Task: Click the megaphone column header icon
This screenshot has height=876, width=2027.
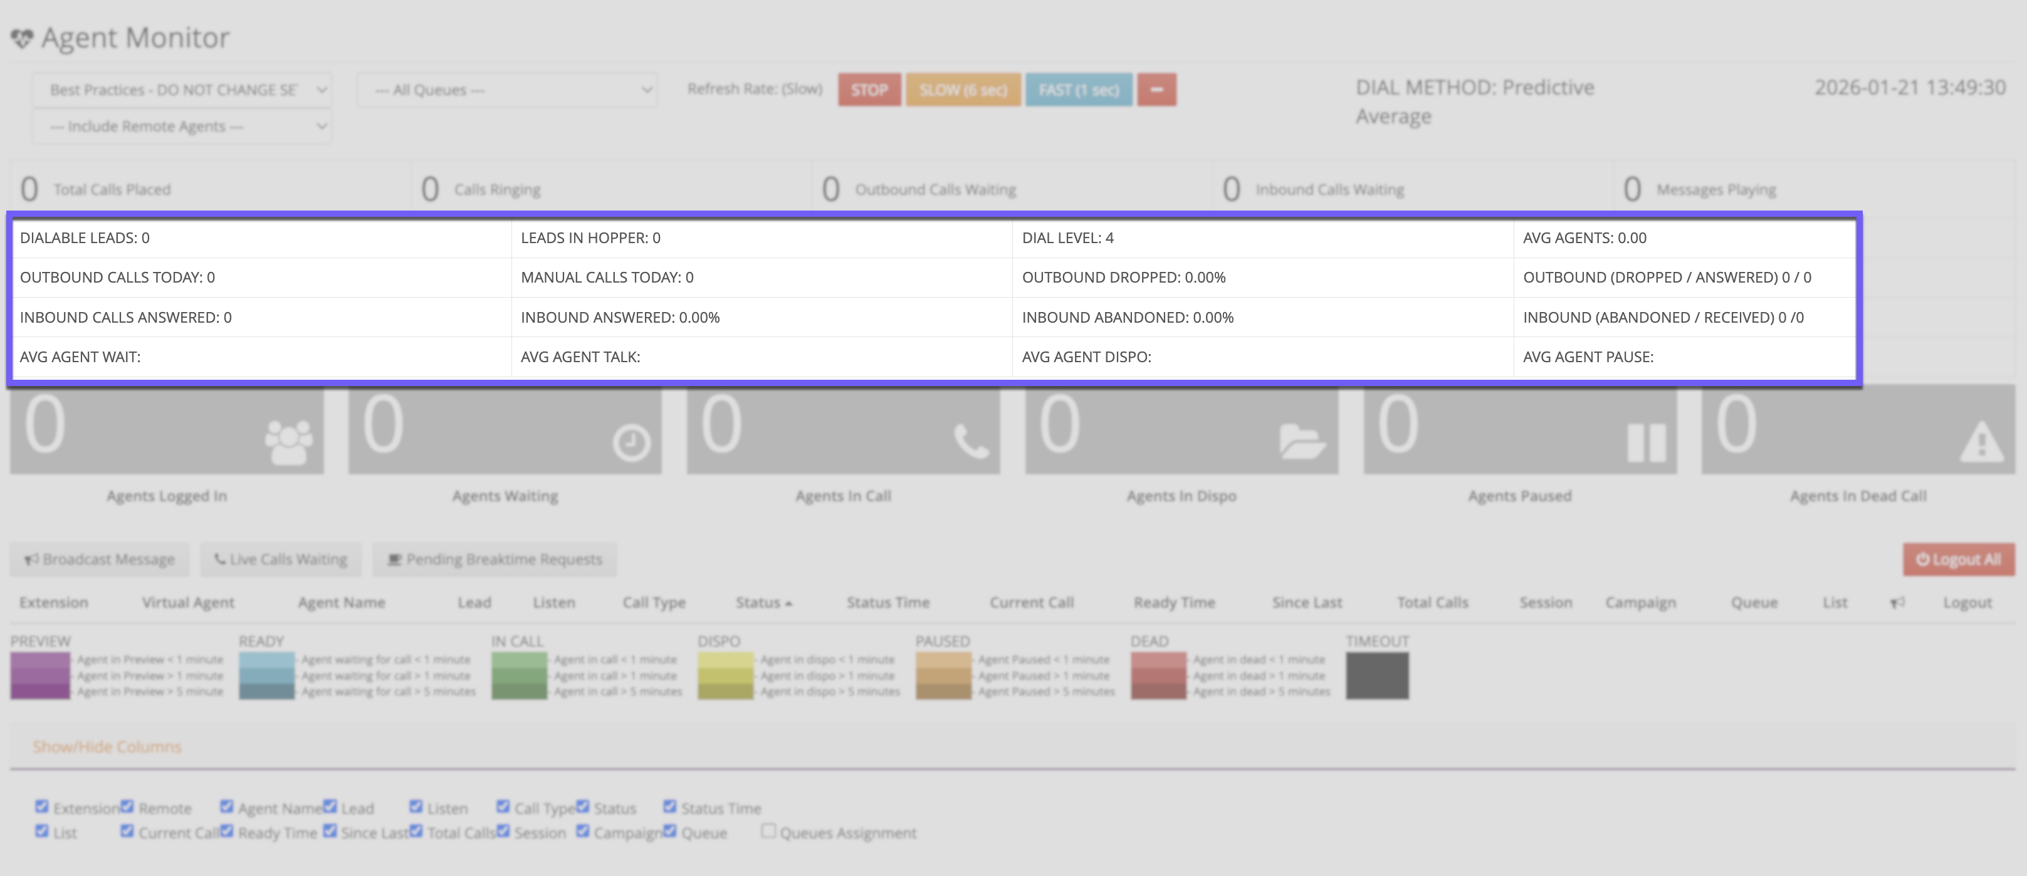Action: point(1897,602)
